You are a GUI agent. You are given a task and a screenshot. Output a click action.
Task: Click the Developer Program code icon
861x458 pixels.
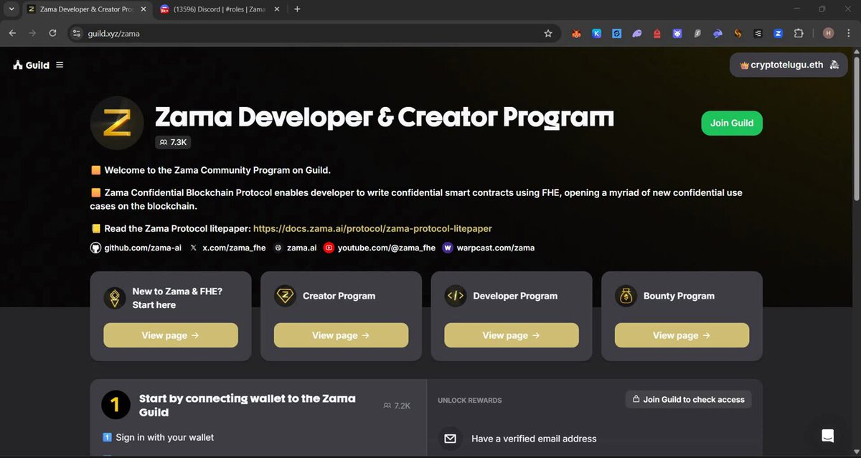coord(456,296)
